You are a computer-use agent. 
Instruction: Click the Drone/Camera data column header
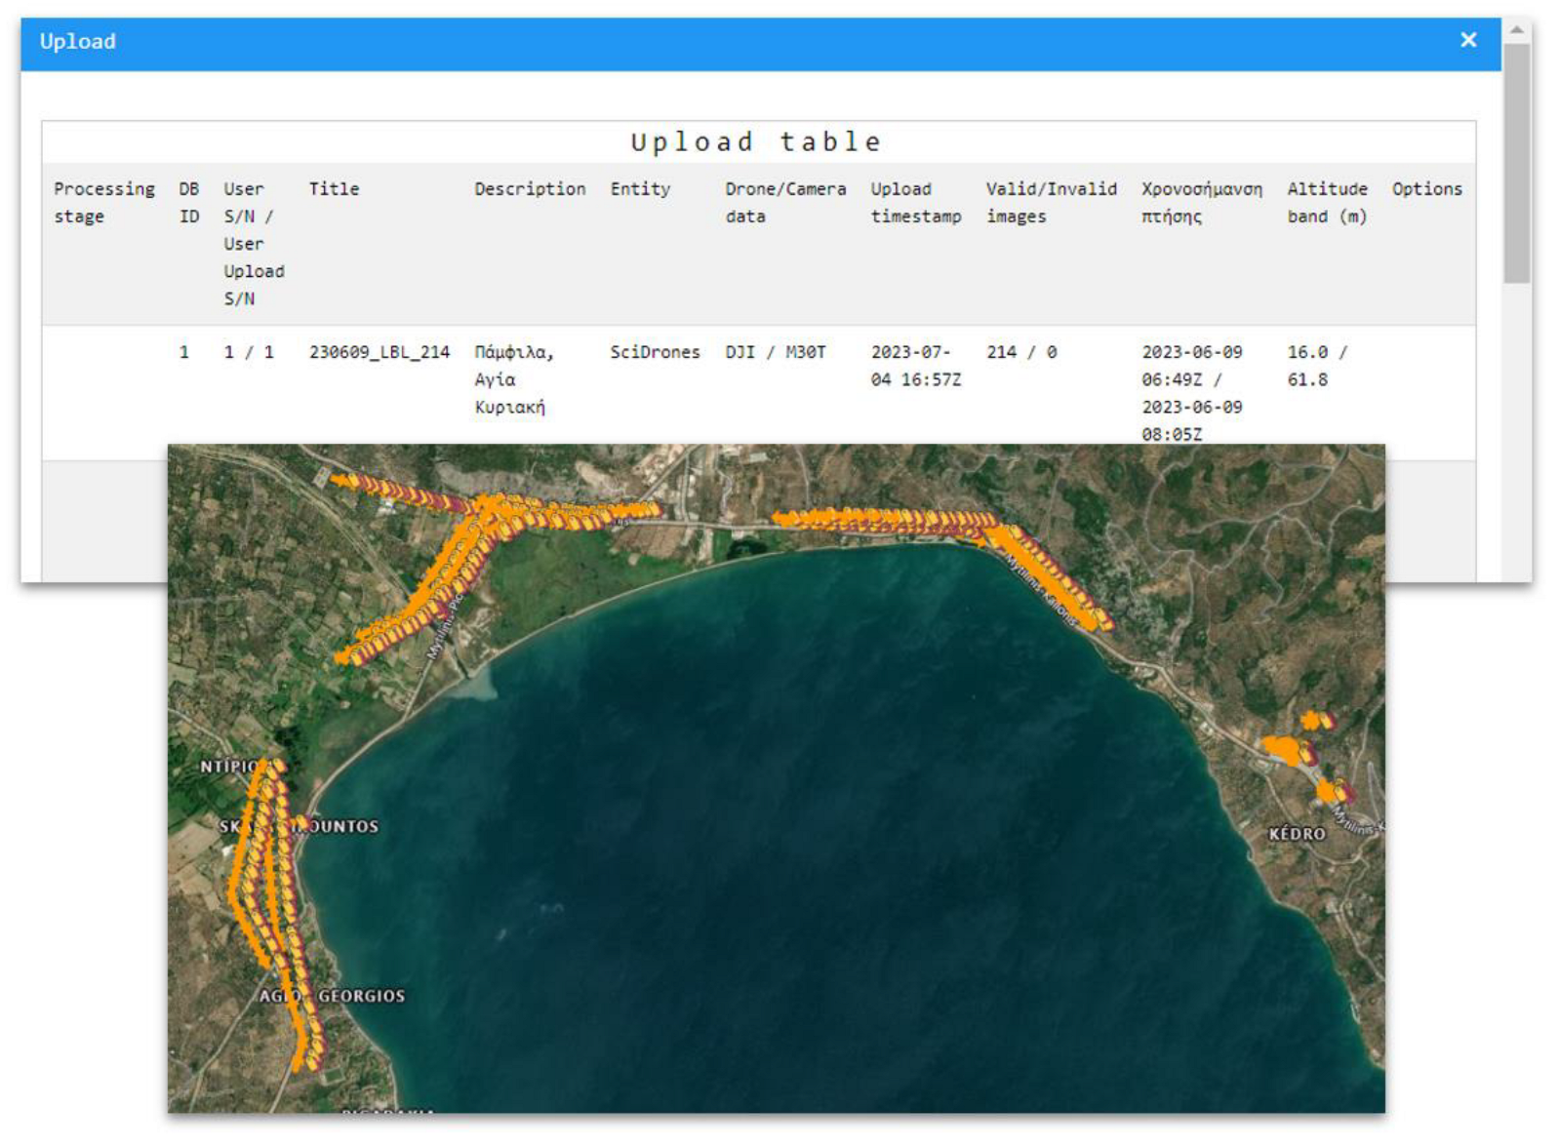coord(784,202)
